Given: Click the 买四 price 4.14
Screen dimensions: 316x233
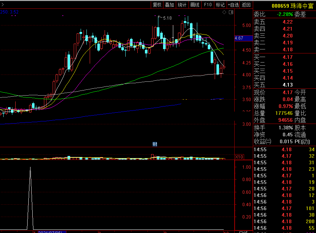Looking at the screenshot, I should coord(288,78).
